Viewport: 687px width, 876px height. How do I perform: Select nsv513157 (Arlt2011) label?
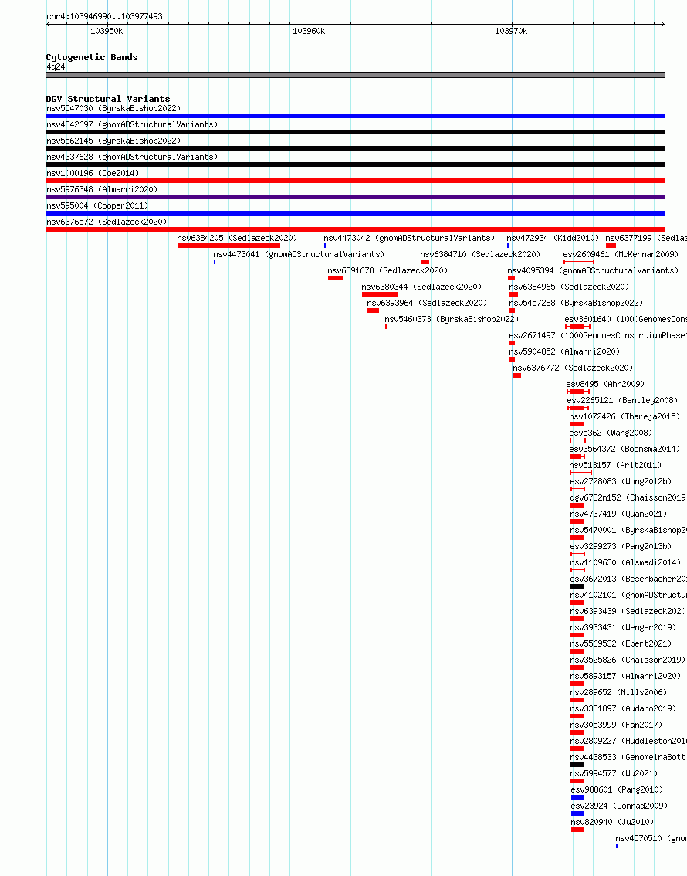(x=615, y=465)
